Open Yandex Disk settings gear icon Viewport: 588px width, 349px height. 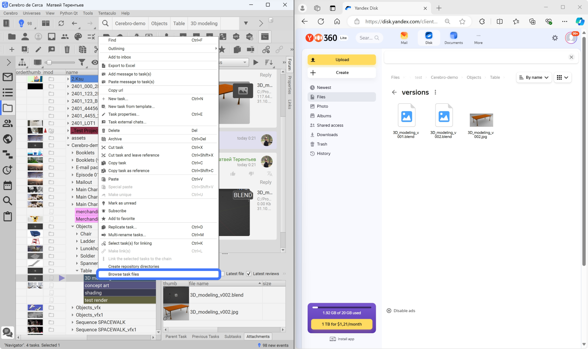pos(555,38)
